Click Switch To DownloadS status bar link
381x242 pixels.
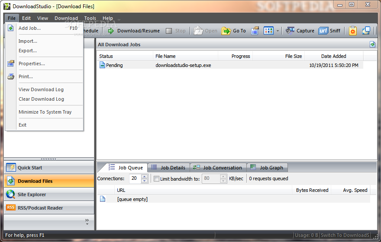[345, 235]
